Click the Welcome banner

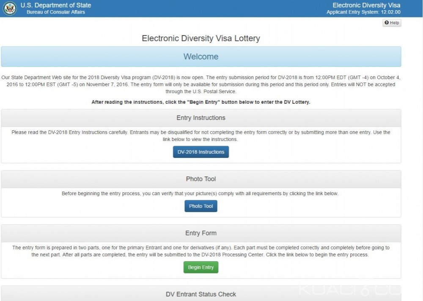click(201, 57)
